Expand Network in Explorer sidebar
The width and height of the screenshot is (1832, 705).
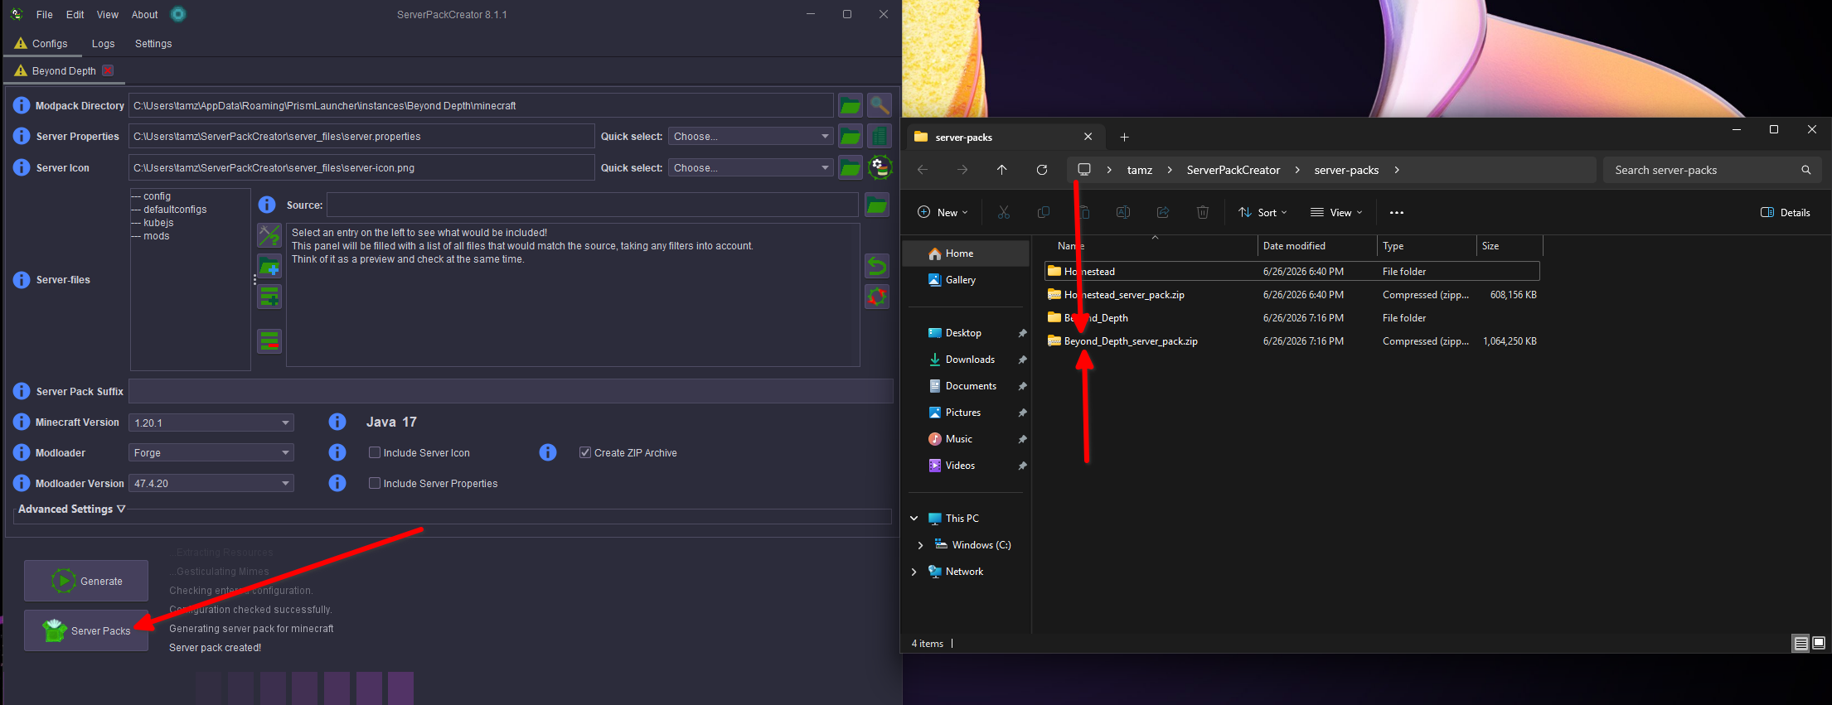click(x=914, y=572)
